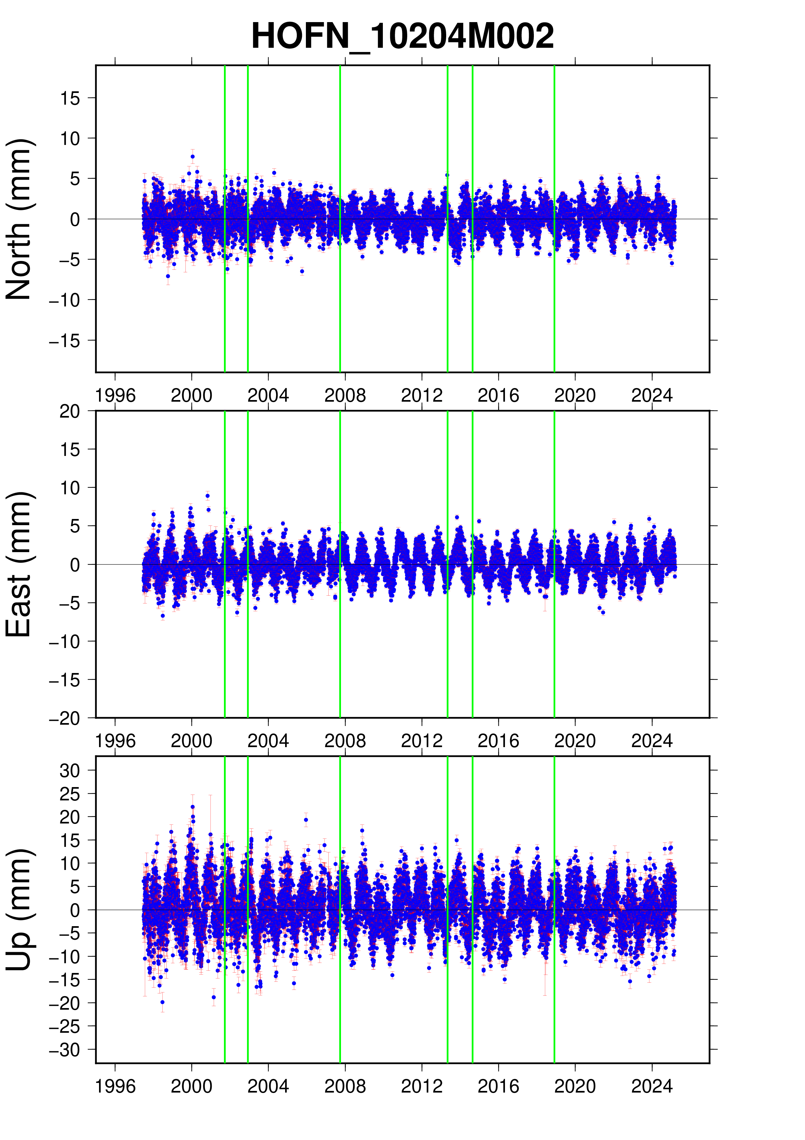Click highest outlier point in East panel
This screenshot has height=1140, width=805.
tap(208, 496)
